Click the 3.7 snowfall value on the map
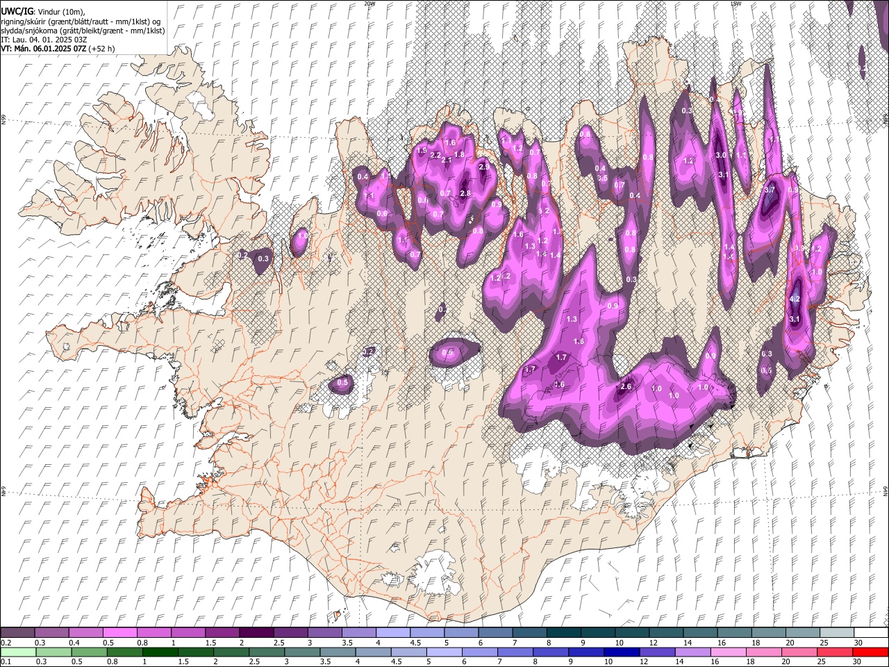 (x=770, y=190)
